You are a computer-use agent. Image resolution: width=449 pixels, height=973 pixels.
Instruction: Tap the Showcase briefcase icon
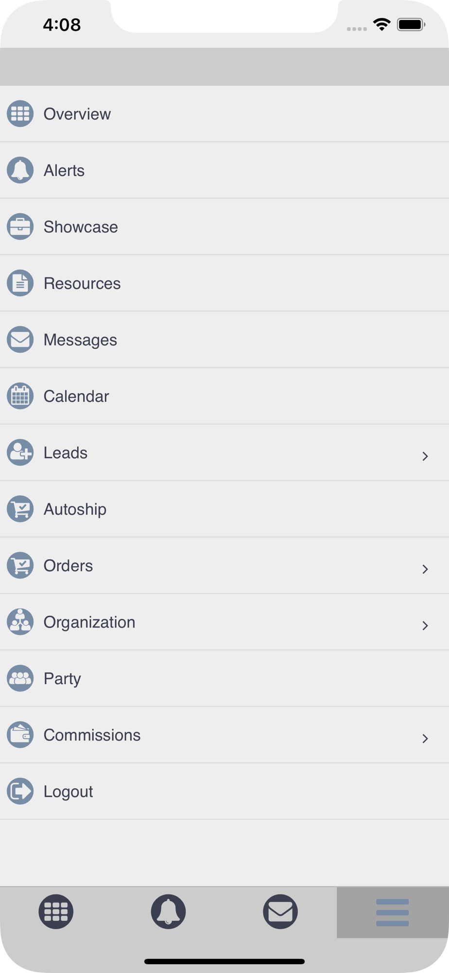20,227
